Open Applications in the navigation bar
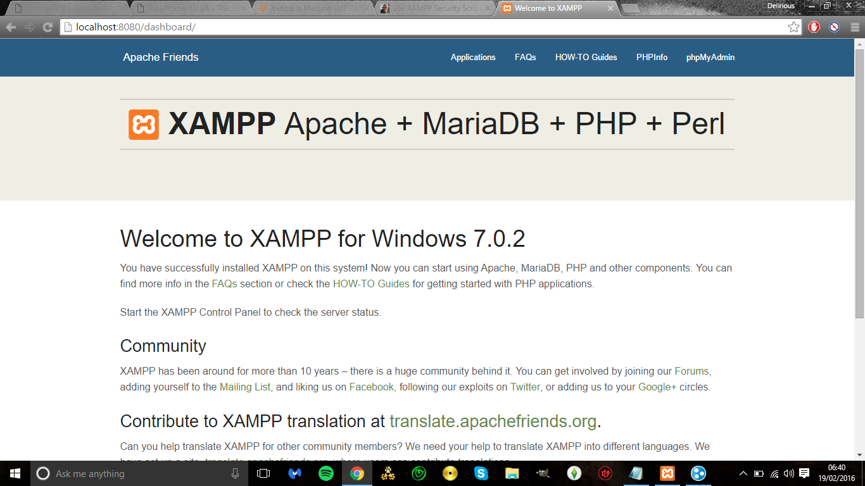865x486 pixels. [x=473, y=57]
